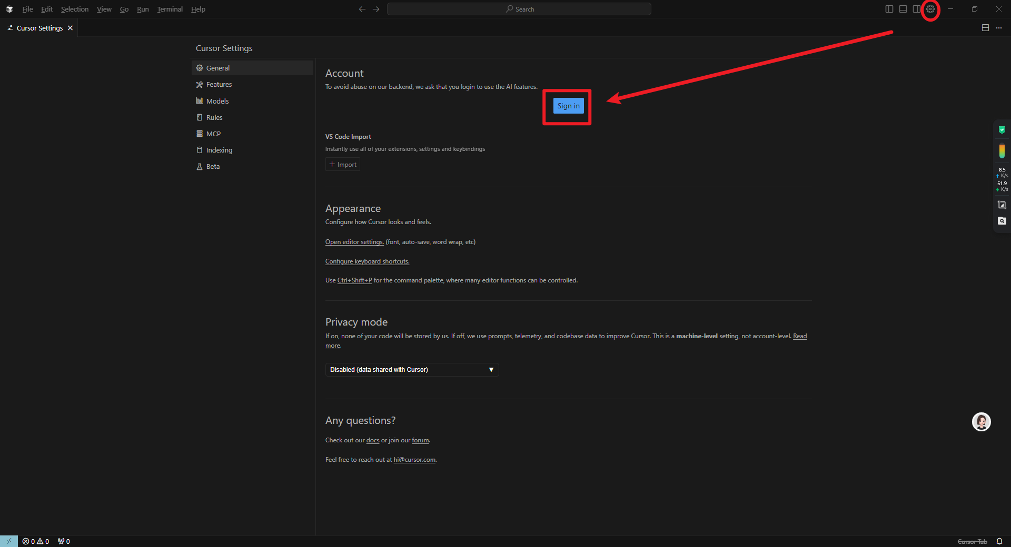Select the Cursor Settings editor tab

[x=39, y=28]
